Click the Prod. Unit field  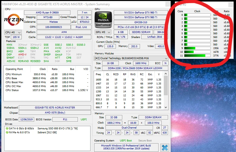click(x=81, y=27)
